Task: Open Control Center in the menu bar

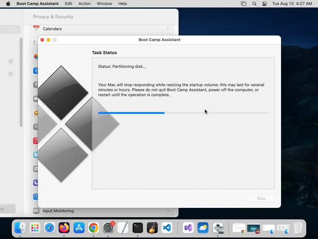Action: click(265, 4)
